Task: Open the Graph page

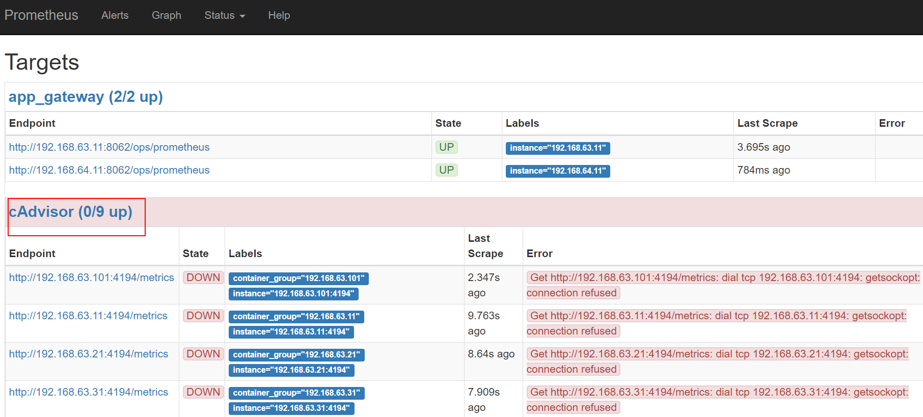Action: pyautogui.click(x=166, y=15)
